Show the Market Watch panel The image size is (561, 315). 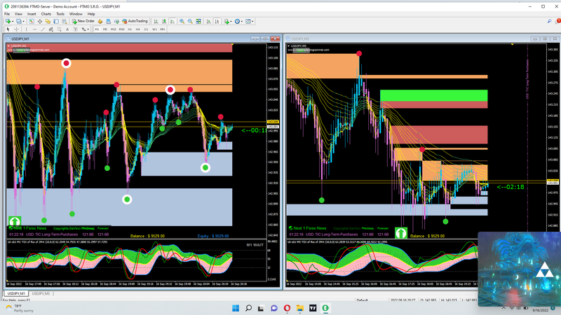tap(32, 22)
